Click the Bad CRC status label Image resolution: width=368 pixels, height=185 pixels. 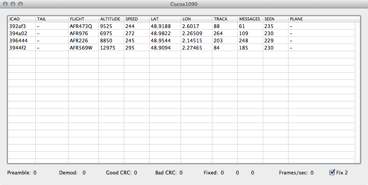166,173
